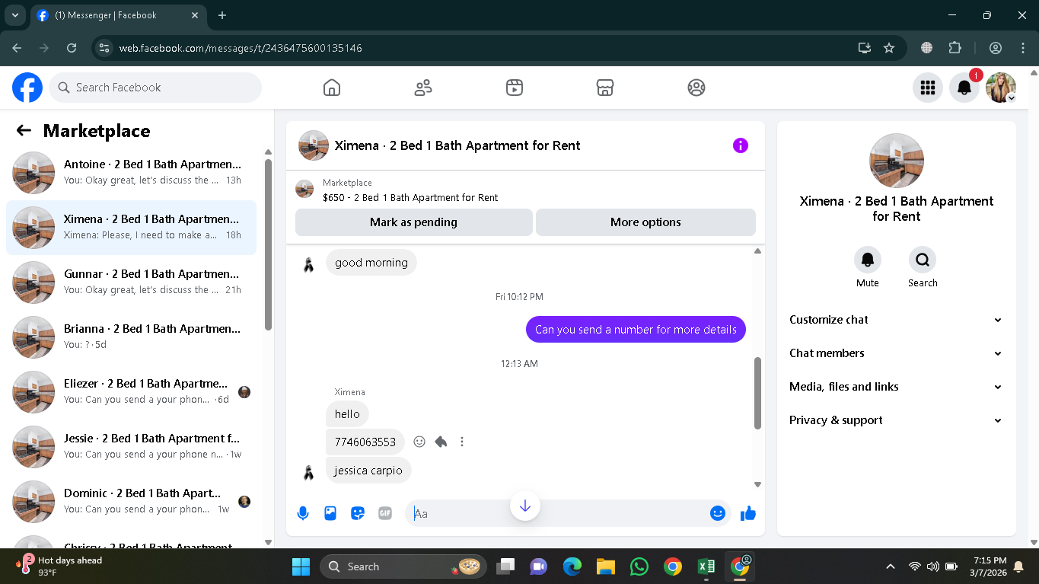Open File Explorer from the taskbar
The image size is (1039, 584).
coord(606,566)
